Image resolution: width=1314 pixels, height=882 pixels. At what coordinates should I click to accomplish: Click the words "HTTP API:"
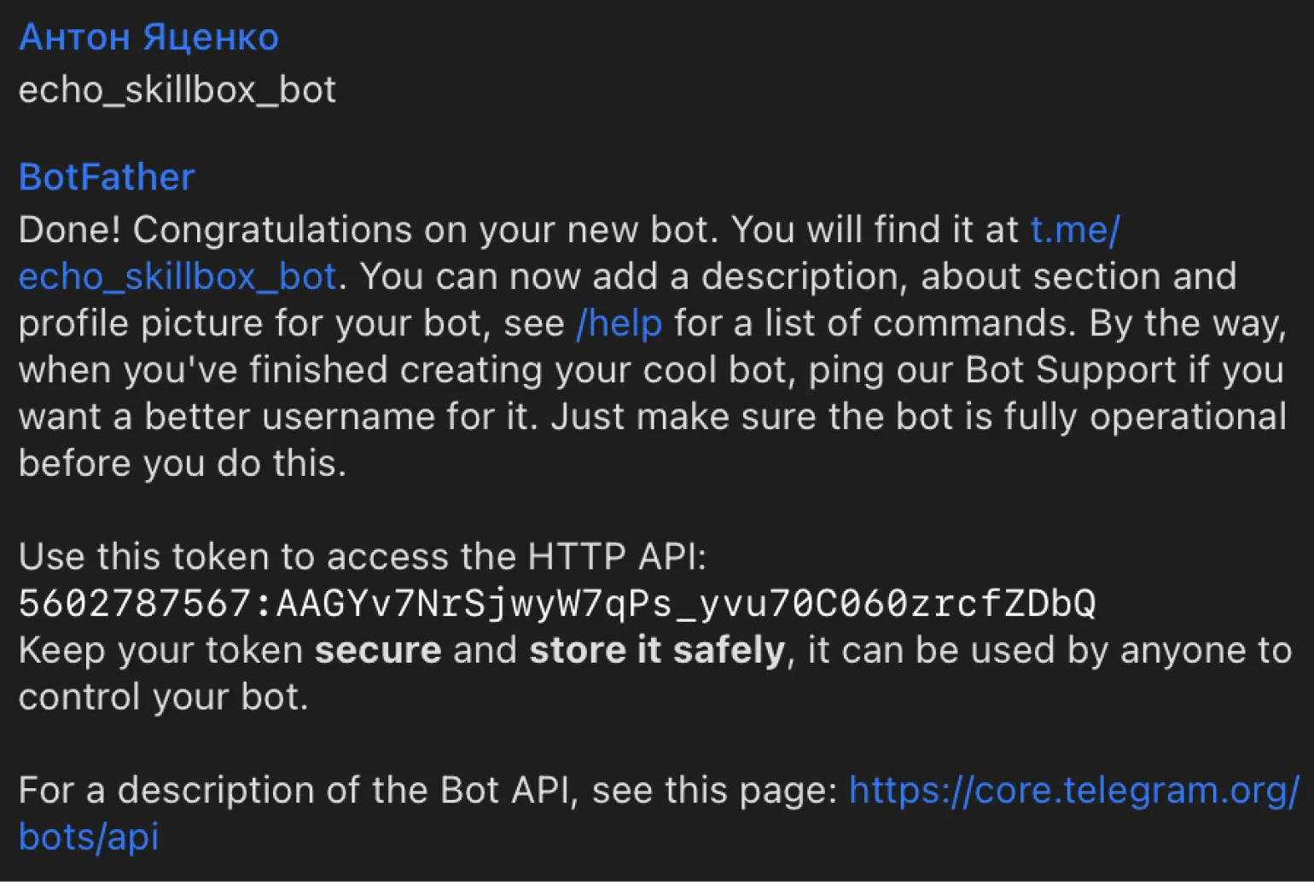[x=617, y=557]
